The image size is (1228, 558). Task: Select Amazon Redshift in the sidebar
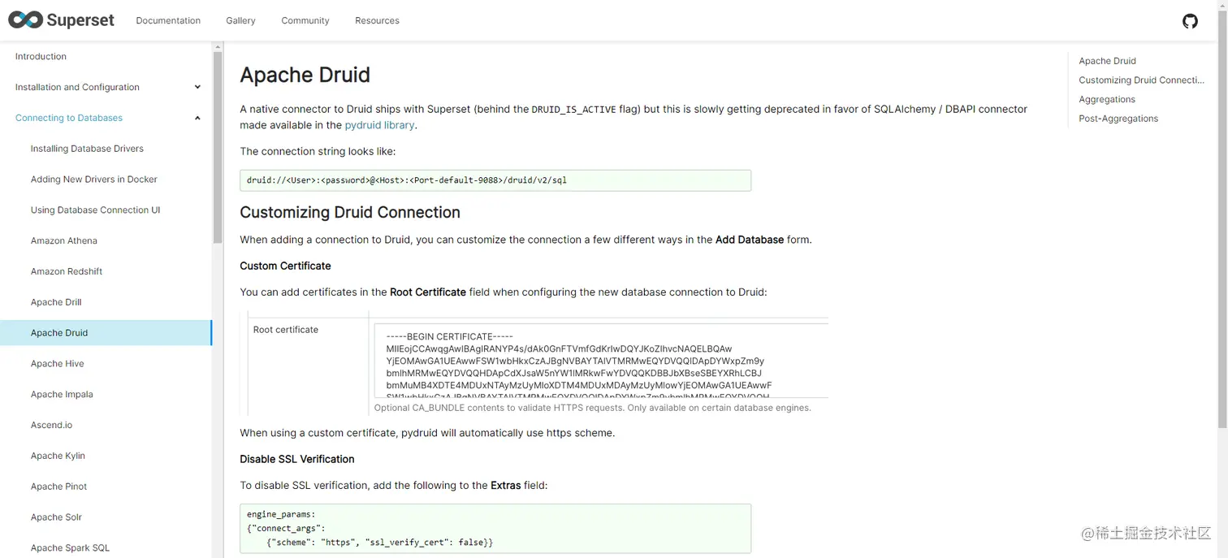(67, 271)
